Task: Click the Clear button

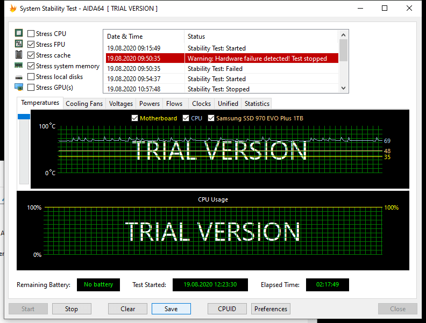Action: 127,309
